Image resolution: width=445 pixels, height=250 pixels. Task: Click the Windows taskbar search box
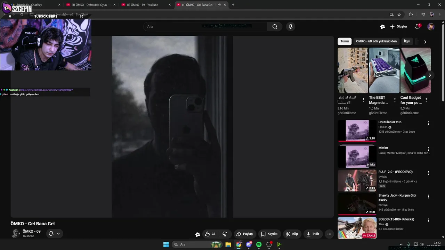197,244
